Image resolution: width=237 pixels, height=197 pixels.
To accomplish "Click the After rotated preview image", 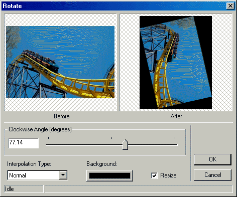I will pyautogui.click(x=176, y=62).
